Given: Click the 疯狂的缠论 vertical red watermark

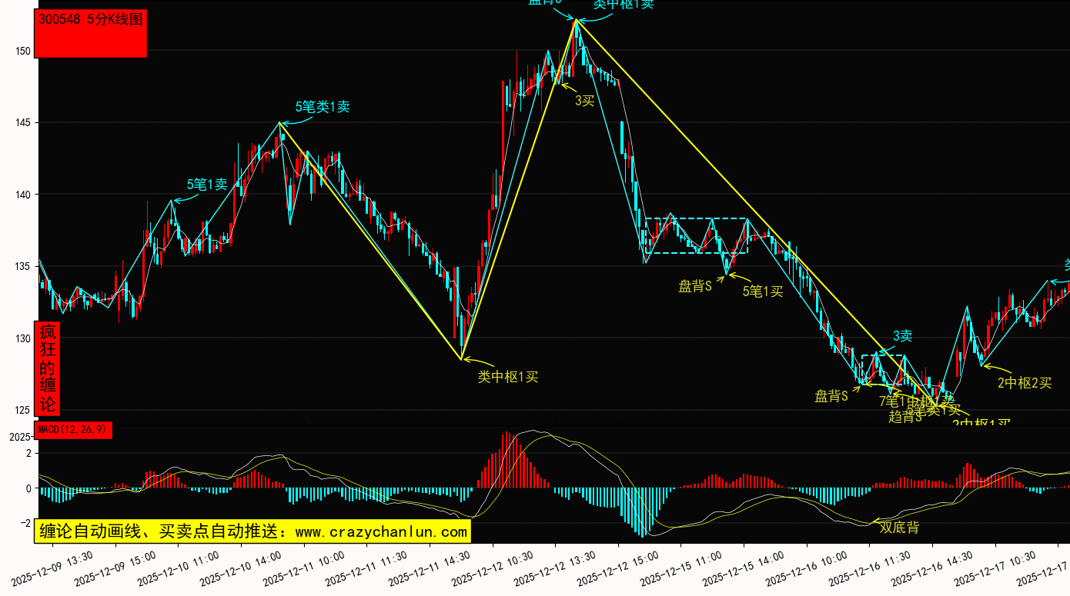Looking at the screenshot, I should pos(47,368).
